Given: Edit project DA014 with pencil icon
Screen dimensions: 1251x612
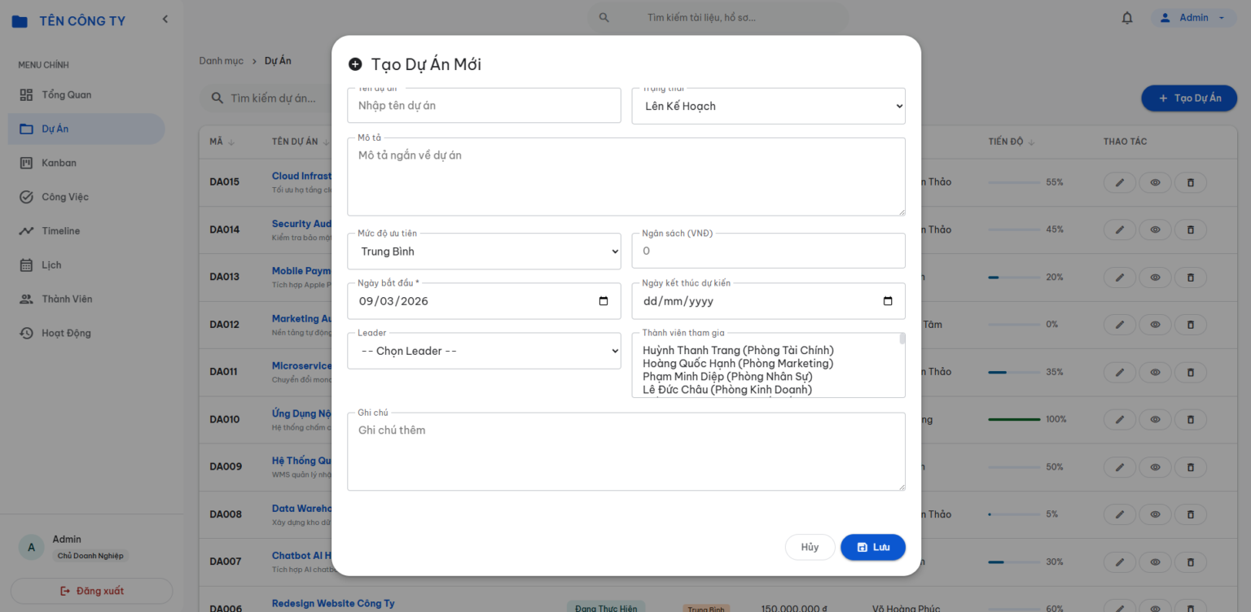Looking at the screenshot, I should [1120, 229].
